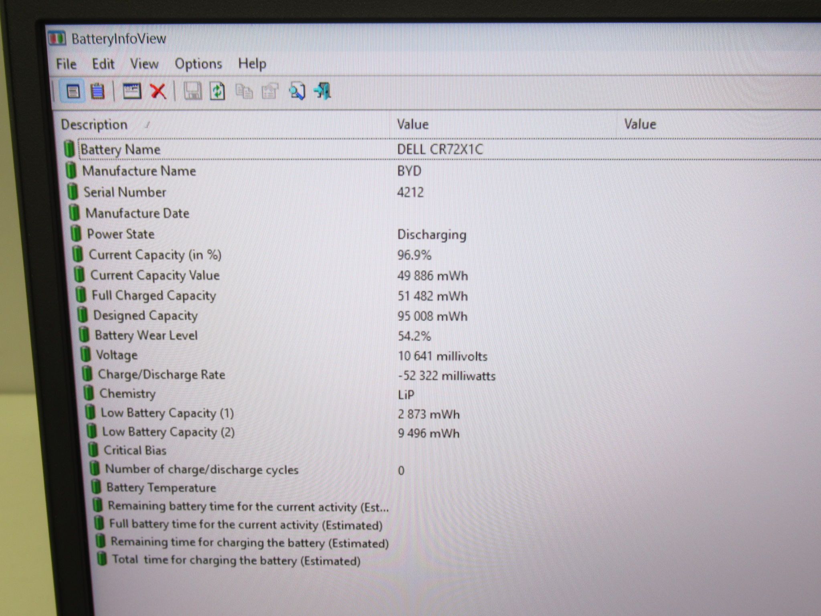Switch to the Battery Log view icon
The height and width of the screenshot is (616, 821).
[97, 91]
